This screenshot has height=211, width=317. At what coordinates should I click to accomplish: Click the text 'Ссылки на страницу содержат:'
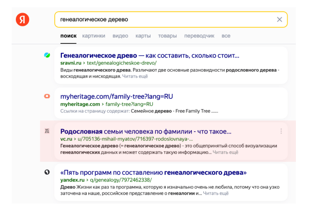tap(95, 111)
